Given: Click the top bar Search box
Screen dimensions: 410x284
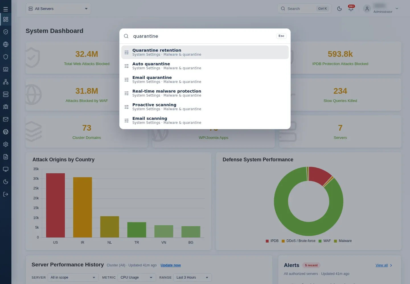Looking at the screenshot, I should (x=304, y=9).
